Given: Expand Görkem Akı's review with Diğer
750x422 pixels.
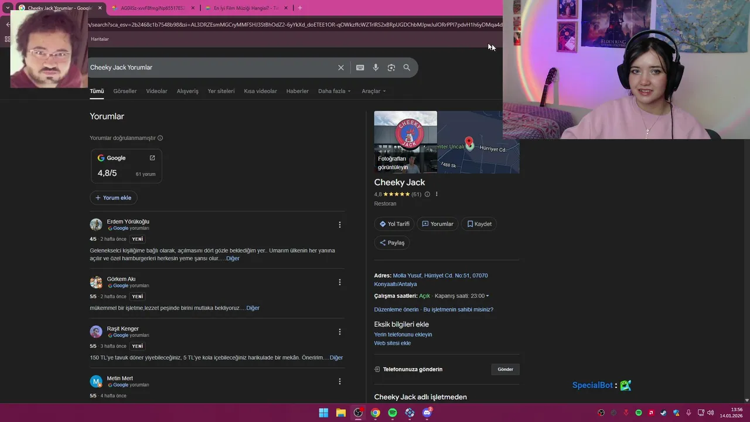Looking at the screenshot, I should pyautogui.click(x=253, y=308).
